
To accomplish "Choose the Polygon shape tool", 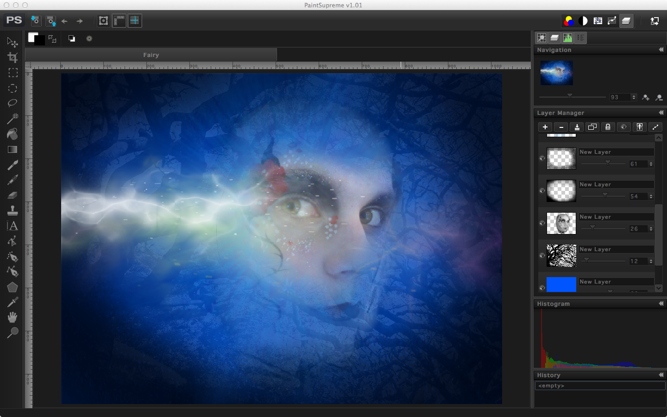I will click(13, 287).
